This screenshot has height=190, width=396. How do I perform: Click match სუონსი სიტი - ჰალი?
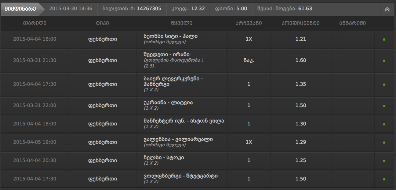point(170,36)
